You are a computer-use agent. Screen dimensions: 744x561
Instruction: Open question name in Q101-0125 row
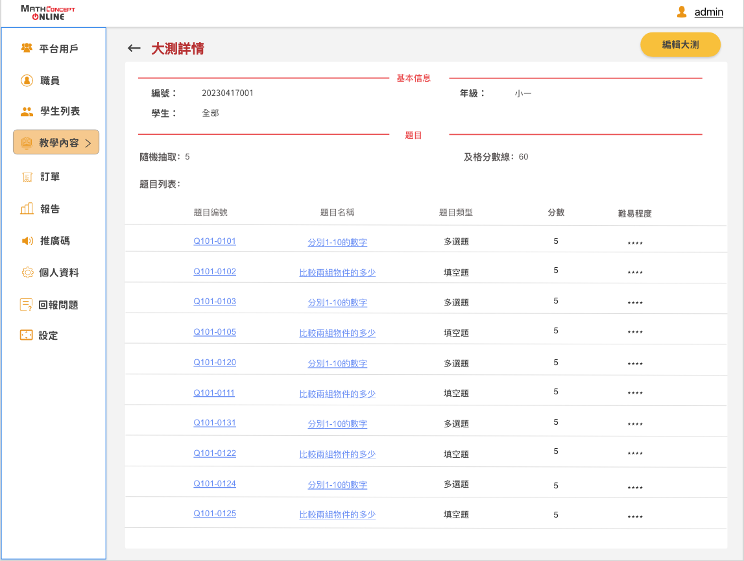(x=337, y=514)
